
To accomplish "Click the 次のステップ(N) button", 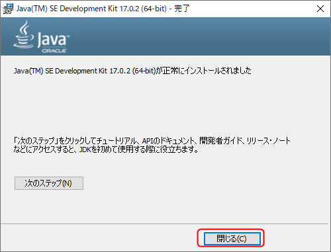I will [x=49, y=183].
